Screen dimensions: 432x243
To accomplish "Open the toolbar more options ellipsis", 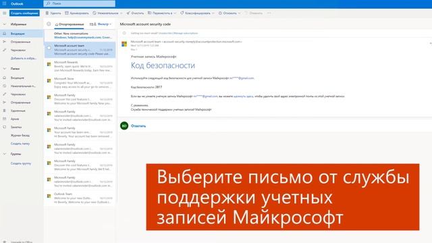I will (269, 13).
